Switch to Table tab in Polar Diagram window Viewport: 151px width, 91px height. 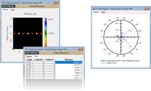point(103,12)
